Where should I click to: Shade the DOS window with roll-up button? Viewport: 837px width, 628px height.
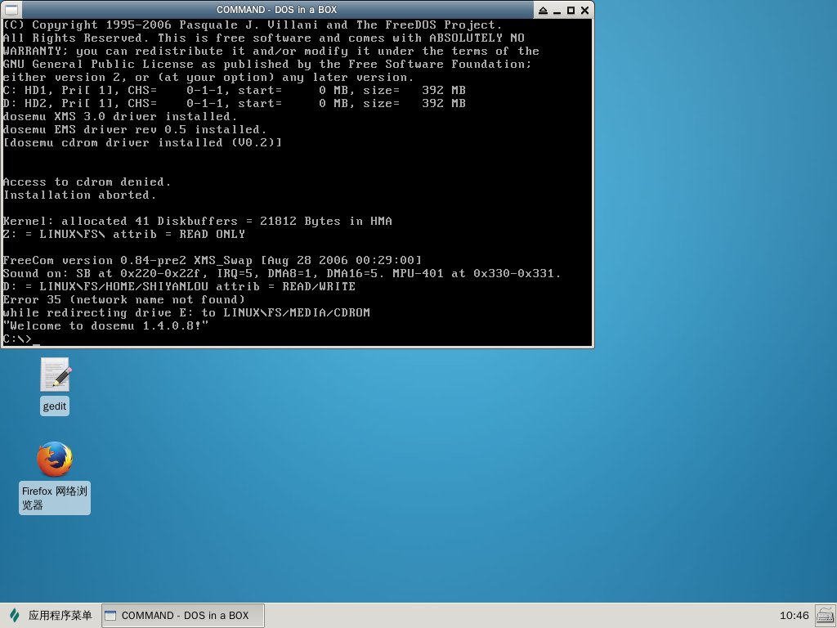[544, 10]
